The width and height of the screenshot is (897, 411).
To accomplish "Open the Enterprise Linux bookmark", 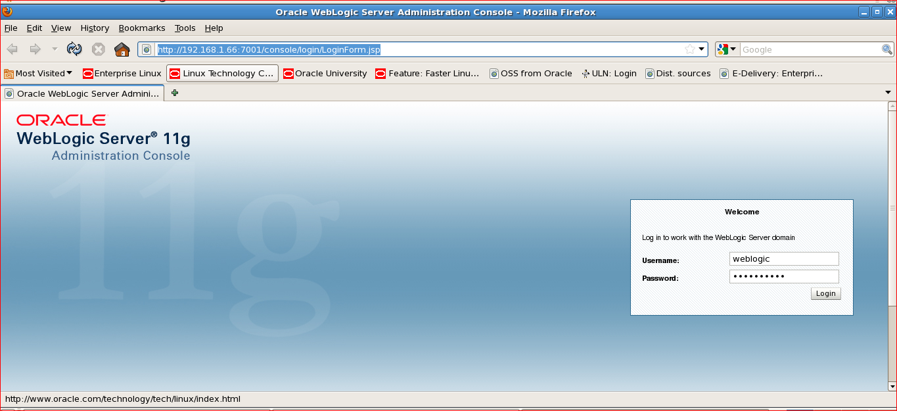I will coord(122,73).
